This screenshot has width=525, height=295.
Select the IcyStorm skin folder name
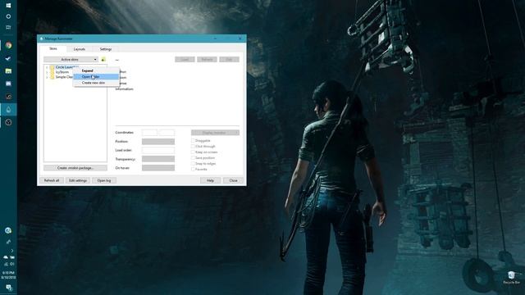coord(62,72)
